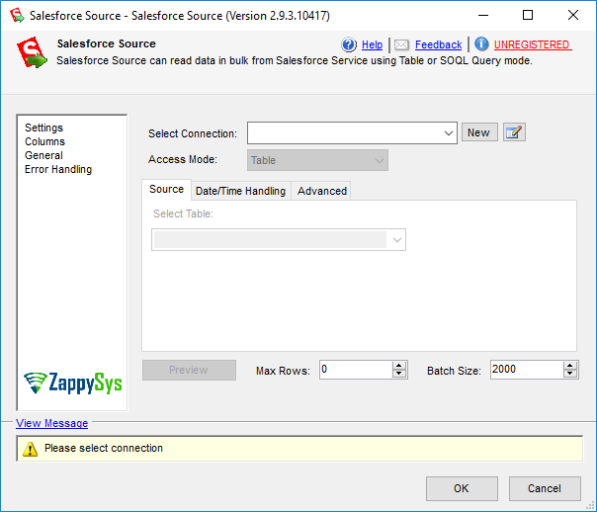Click the window resize grip at the corner
The width and height of the screenshot is (597, 512).
(590, 505)
